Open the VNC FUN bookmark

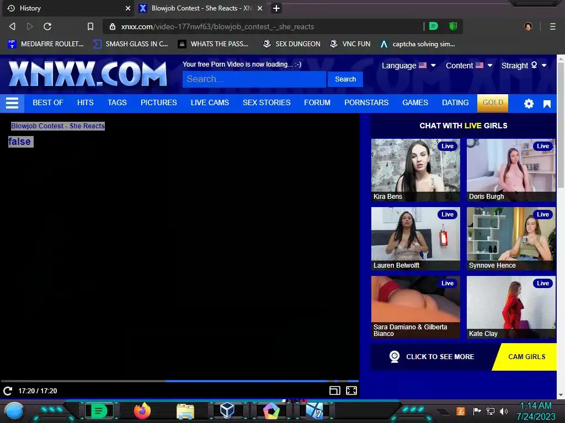coord(350,44)
